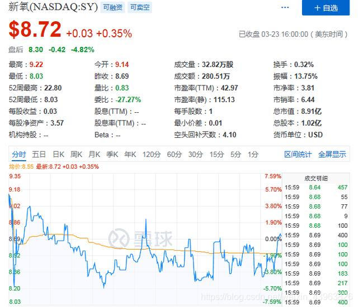Click the 最低 value 8.03
Viewport: 358px width, 307px height.
pos(36,76)
